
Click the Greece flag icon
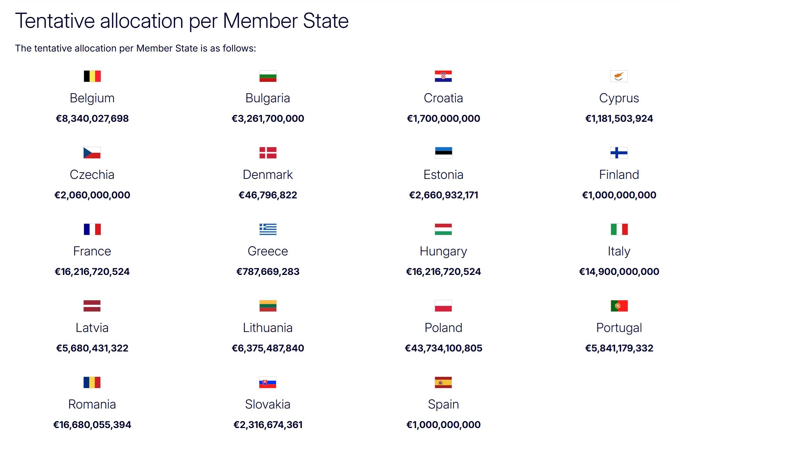[268, 229]
